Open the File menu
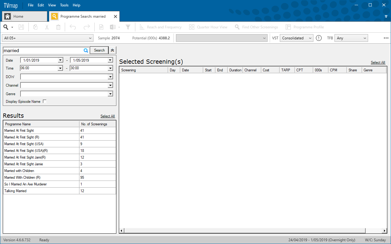The width and height of the screenshot is (391, 244). pos(31,5)
